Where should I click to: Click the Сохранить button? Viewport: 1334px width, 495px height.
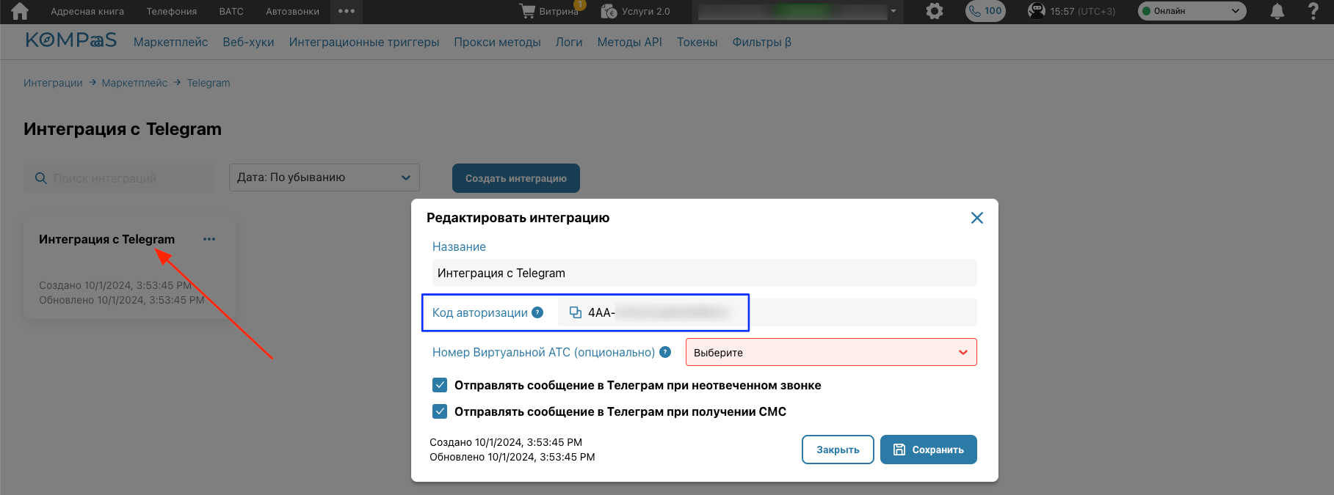pyautogui.click(x=929, y=450)
